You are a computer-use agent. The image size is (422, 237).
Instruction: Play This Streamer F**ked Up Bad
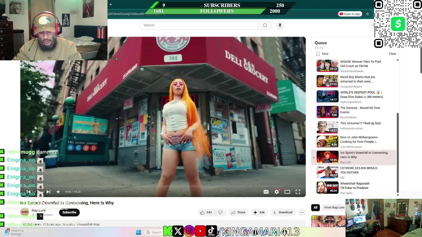[361, 123]
